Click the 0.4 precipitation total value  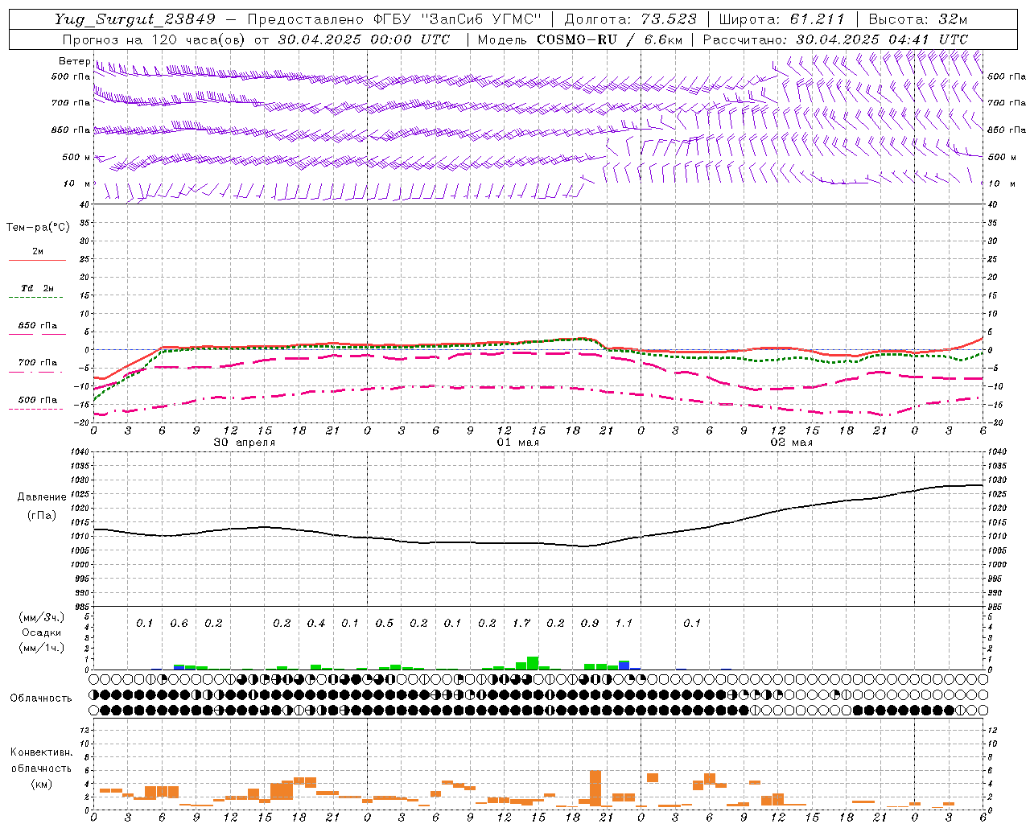pyautogui.click(x=315, y=624)
